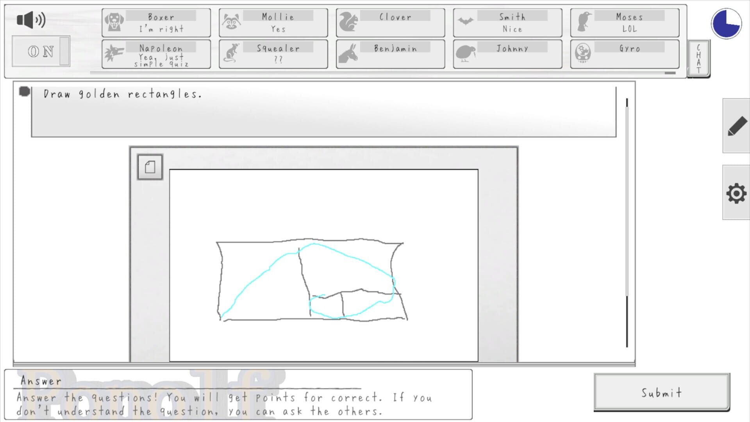Click Smith's bat avatar icon
This screenshot has height=422, width=750.
point(466,21)
